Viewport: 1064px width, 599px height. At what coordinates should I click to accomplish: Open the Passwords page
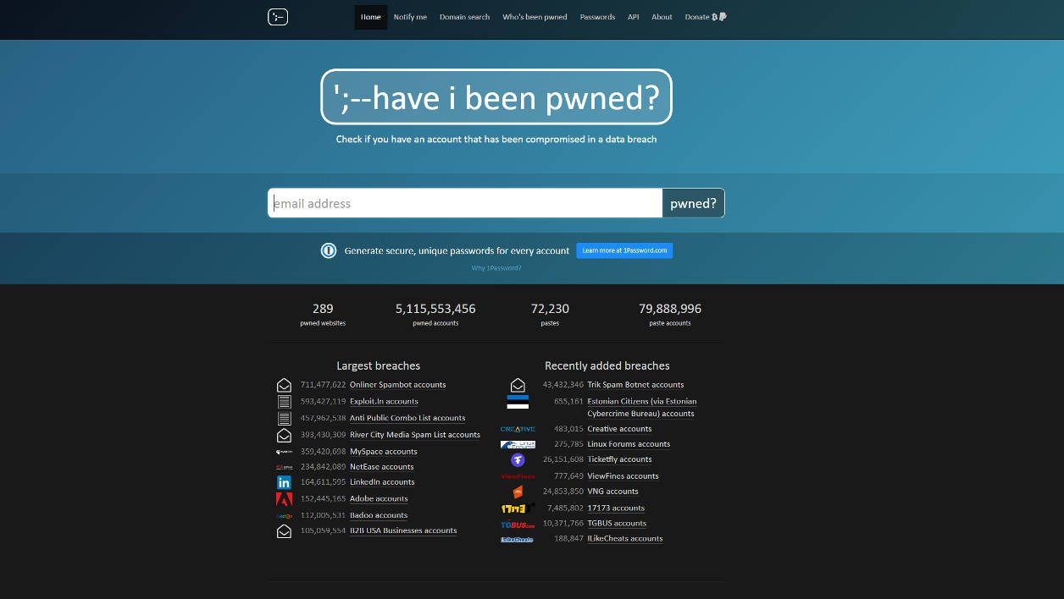597,17
